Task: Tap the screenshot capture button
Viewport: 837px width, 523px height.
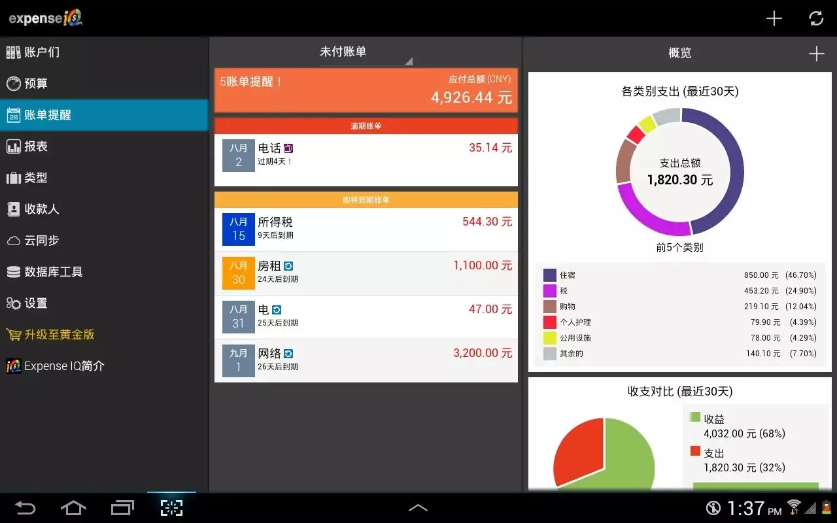Action: click(x=171, y=507)
